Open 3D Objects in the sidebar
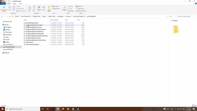Image resolution: width=197 pixels, height=111 pixels. pyautogui.click(x=8, y=27)
